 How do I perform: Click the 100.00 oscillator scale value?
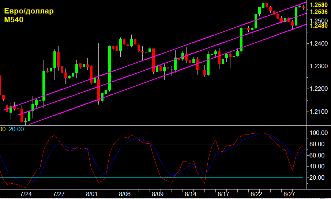tap(319, 133)
